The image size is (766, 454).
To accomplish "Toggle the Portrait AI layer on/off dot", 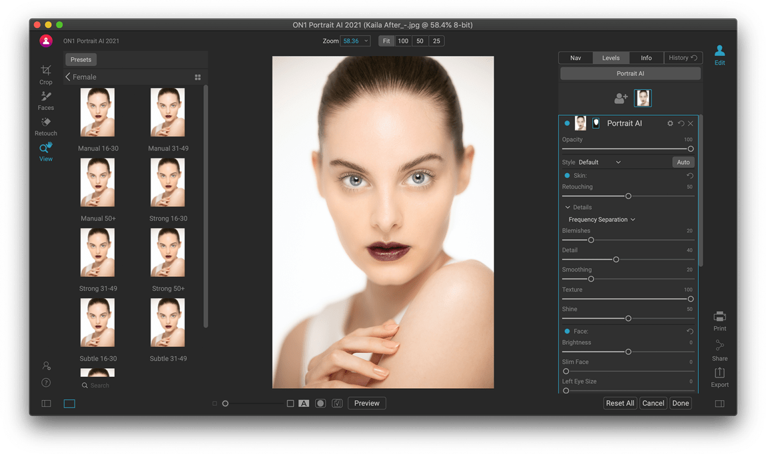I will pos(567,123).
